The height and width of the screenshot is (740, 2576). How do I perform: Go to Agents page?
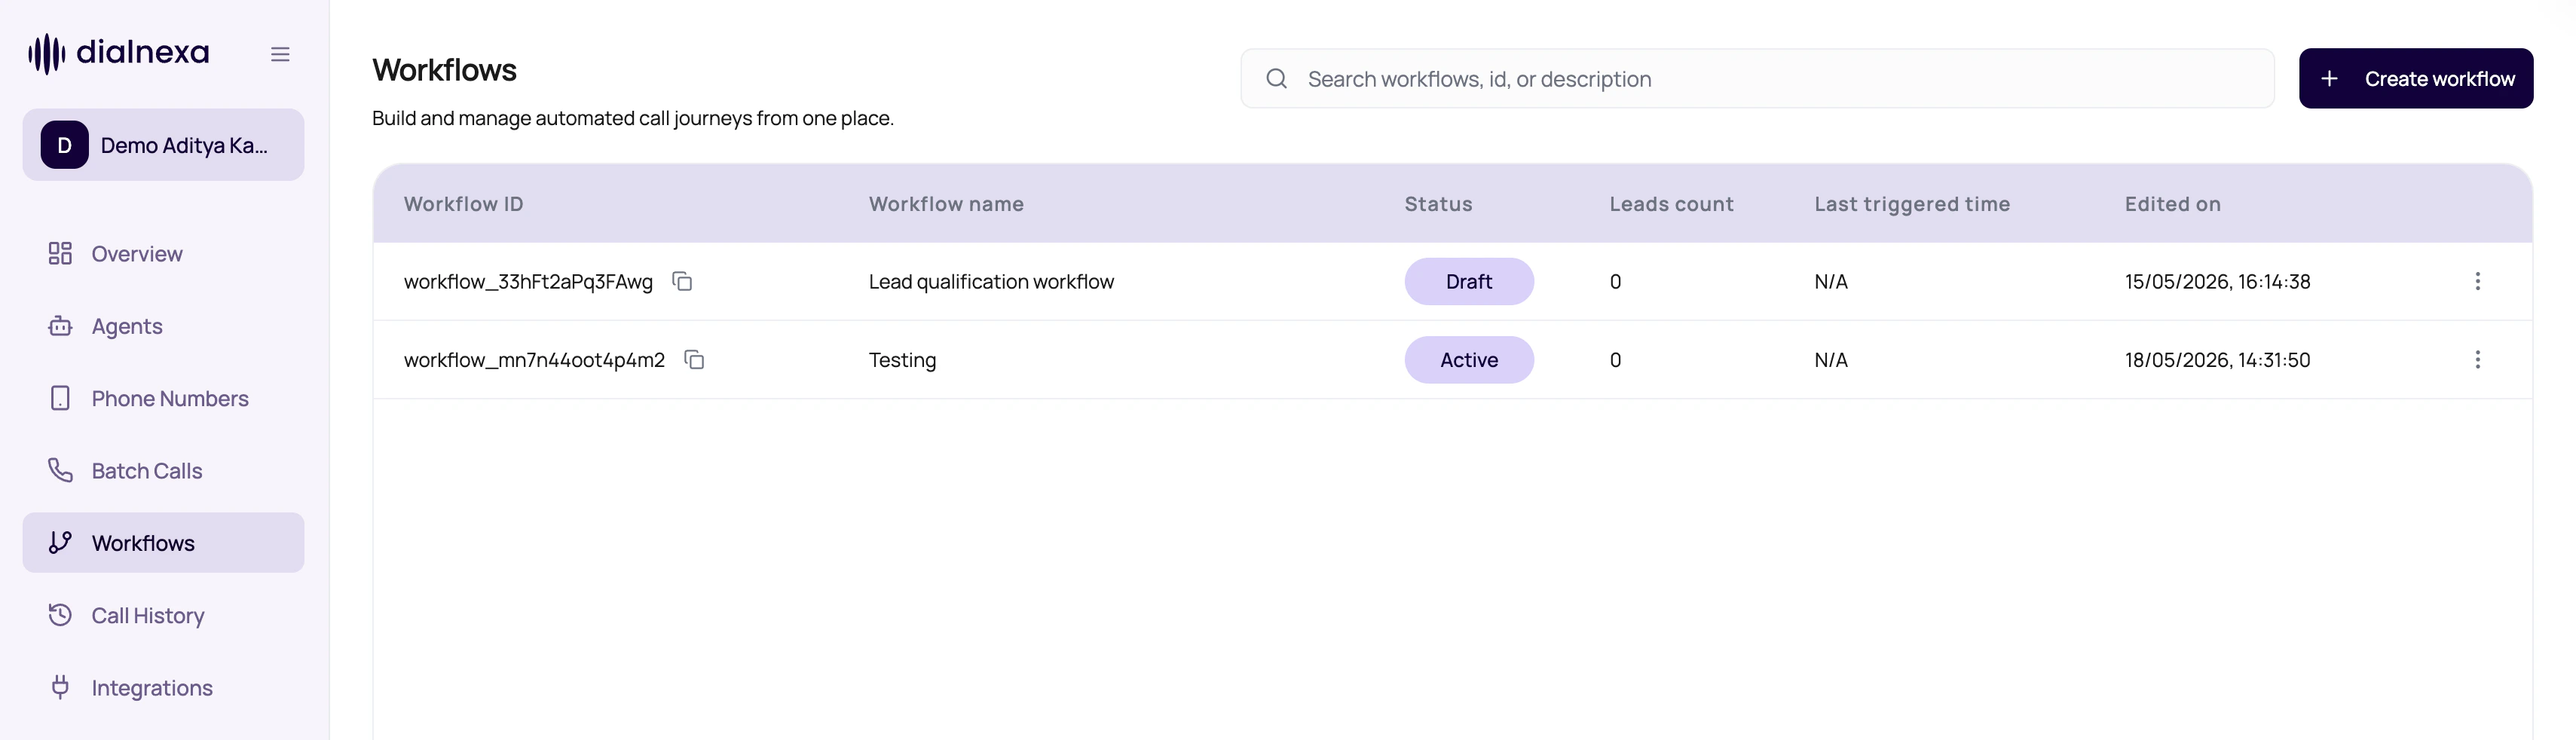coord(163,326)
